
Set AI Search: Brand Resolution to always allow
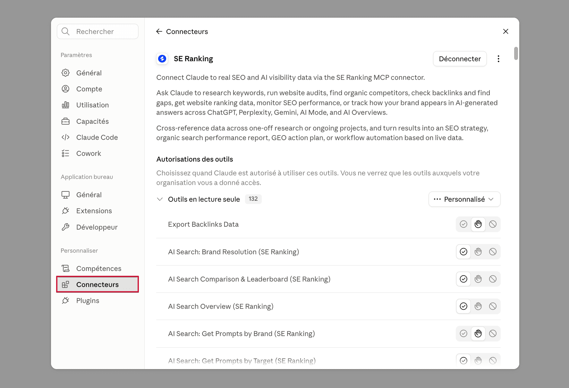click(463, 252)
